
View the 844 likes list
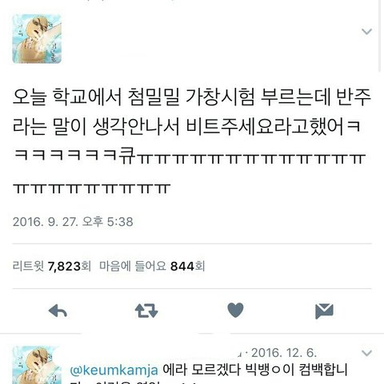pos(152,266)
